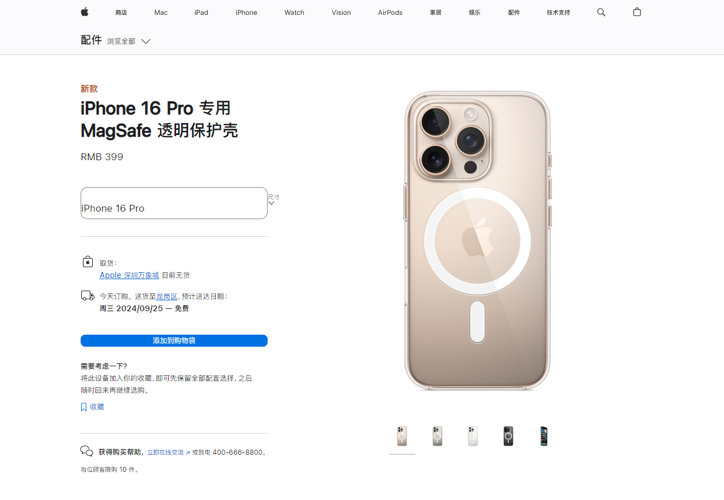Click the bookmark icon next to 收藏
Viewport: 724px width, 500px height.
[83, 407]
